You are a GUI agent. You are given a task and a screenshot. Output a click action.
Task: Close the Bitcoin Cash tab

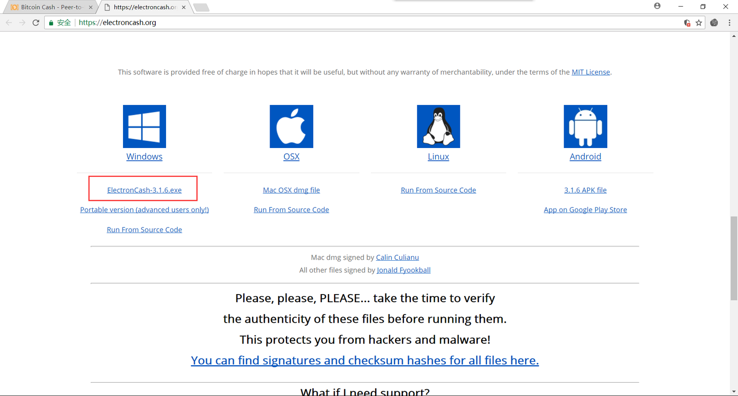coord(91,7)
